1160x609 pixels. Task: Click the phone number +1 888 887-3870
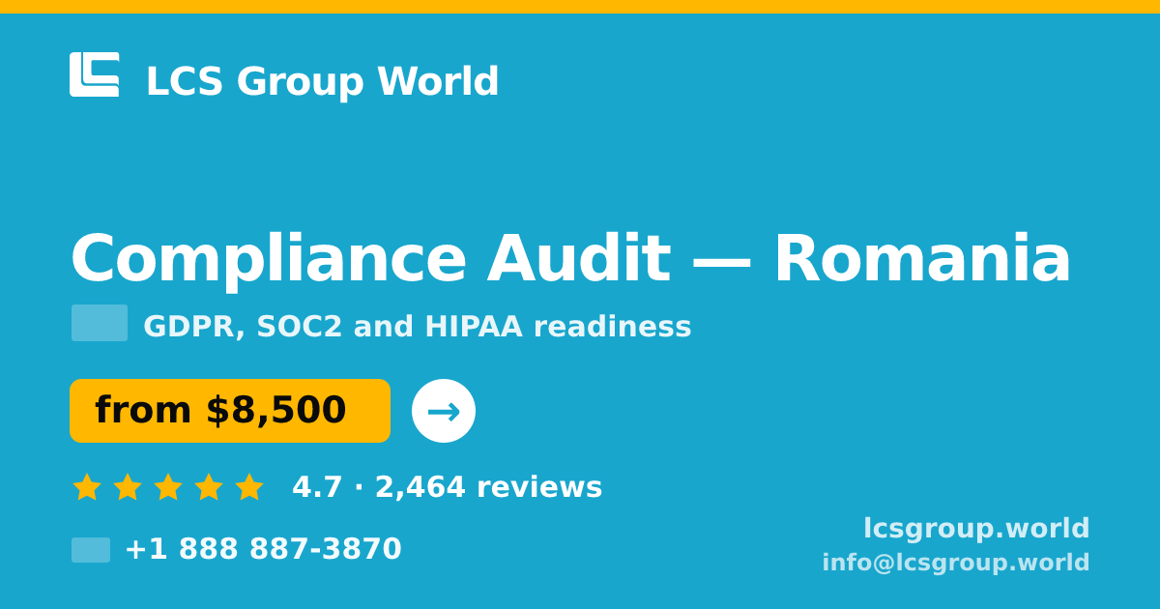pos(263,549)
